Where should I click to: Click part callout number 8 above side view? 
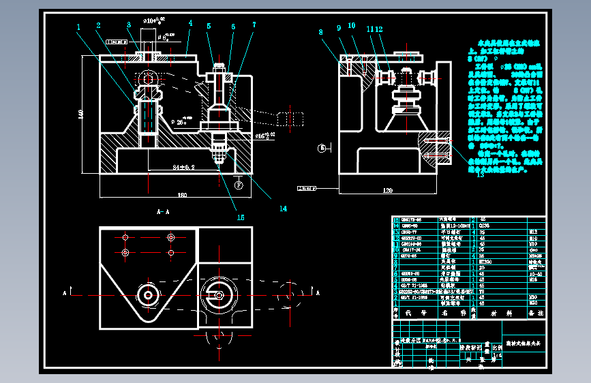[321, 33]
